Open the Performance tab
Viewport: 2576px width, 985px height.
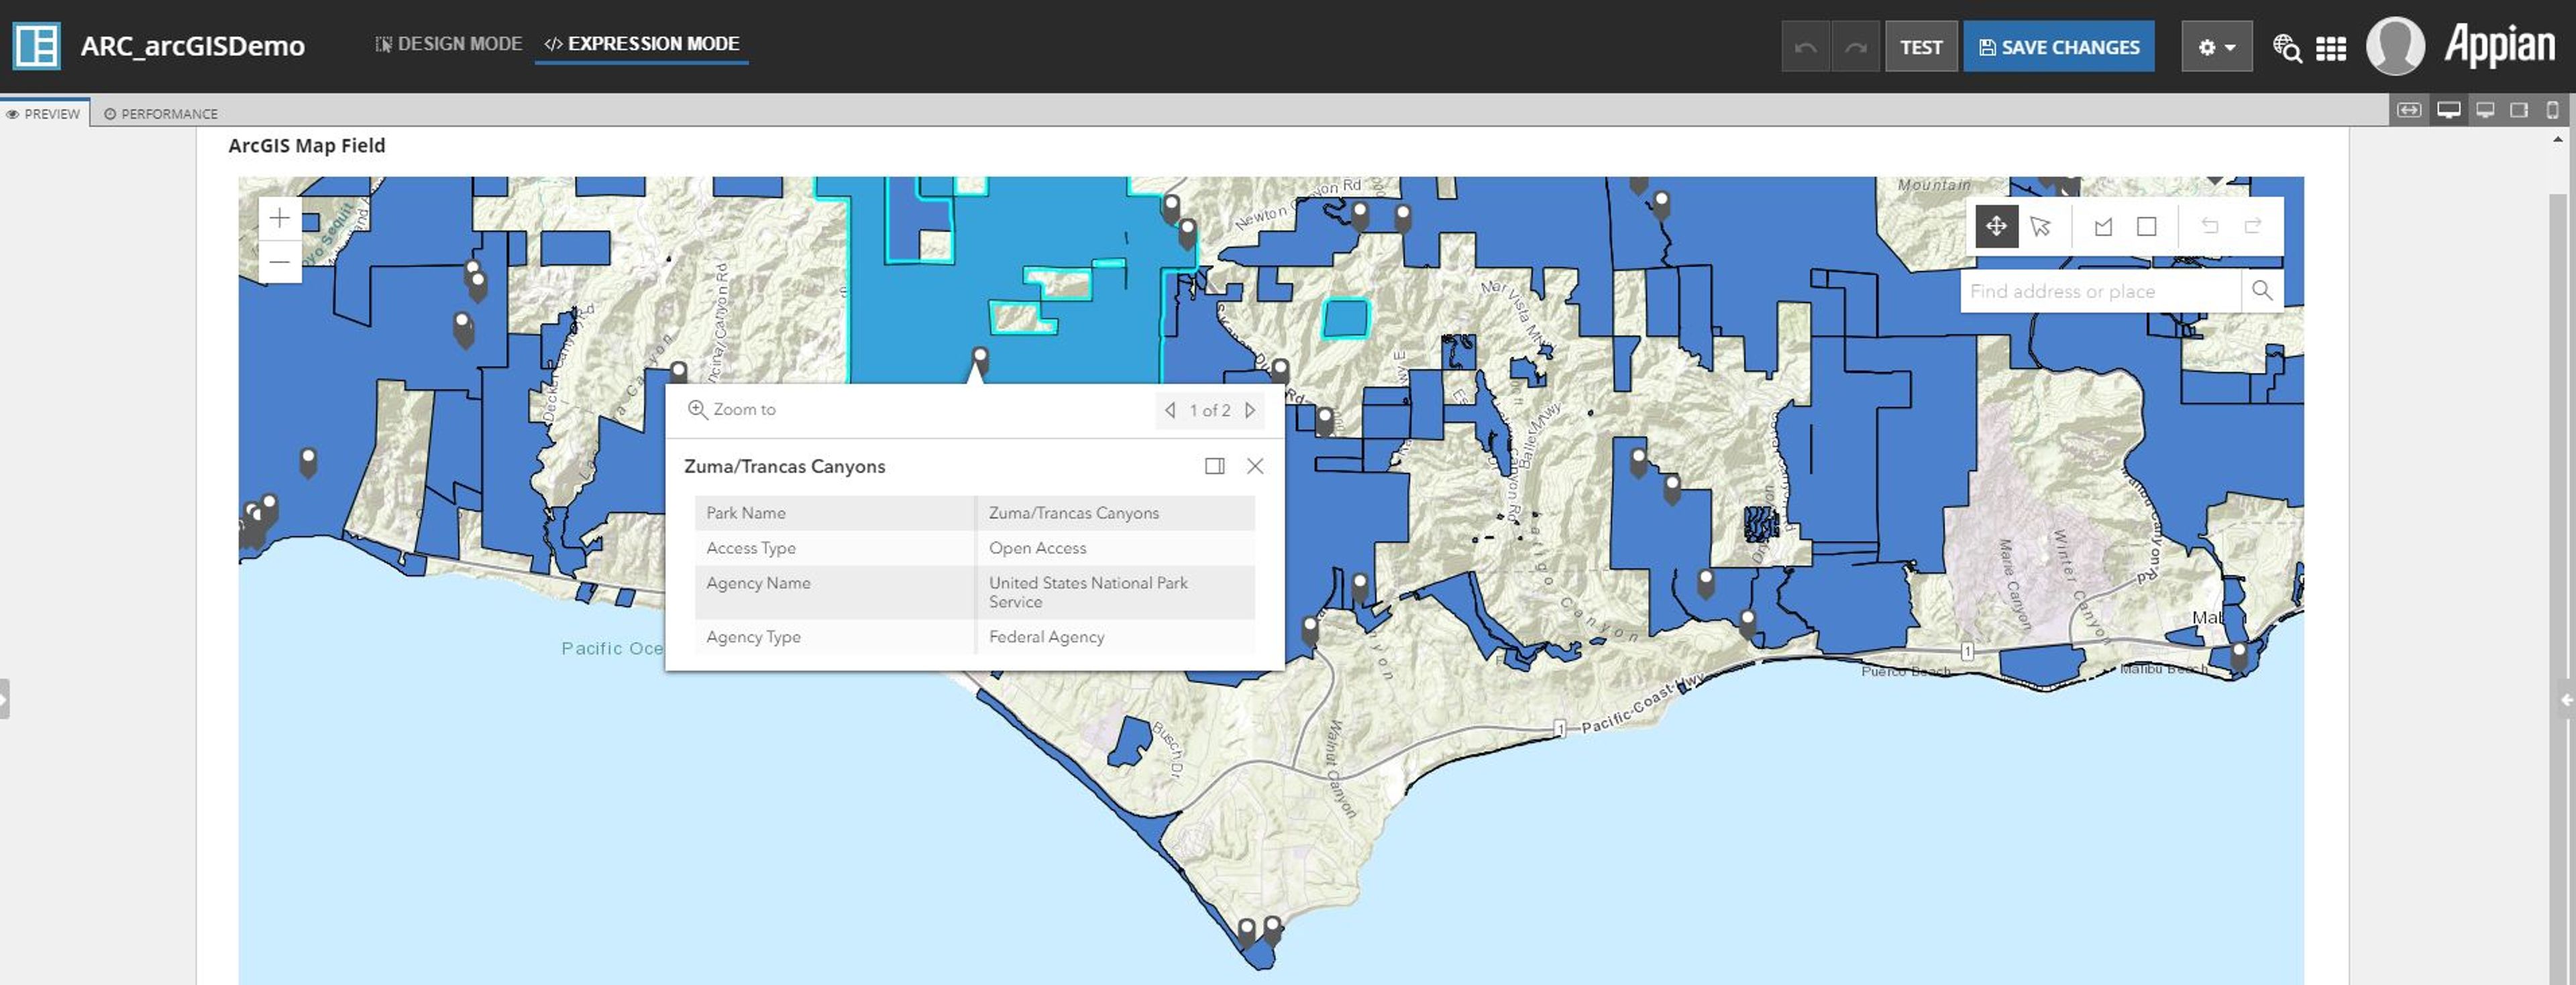pos(161,113)
